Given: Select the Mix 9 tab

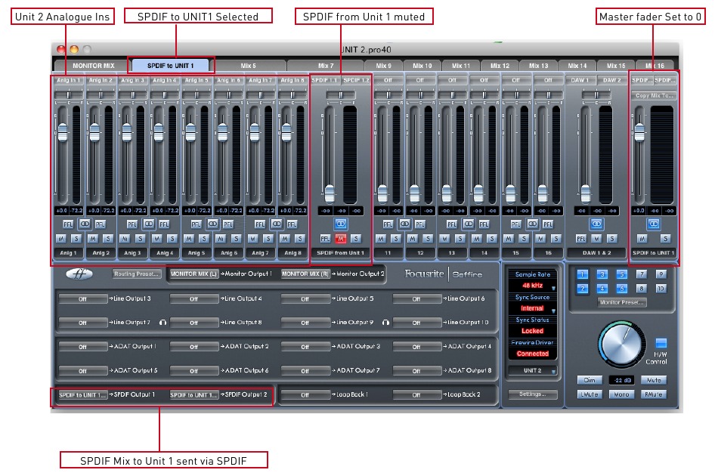Looking at the screenshot, I should [x=385, y=66].
